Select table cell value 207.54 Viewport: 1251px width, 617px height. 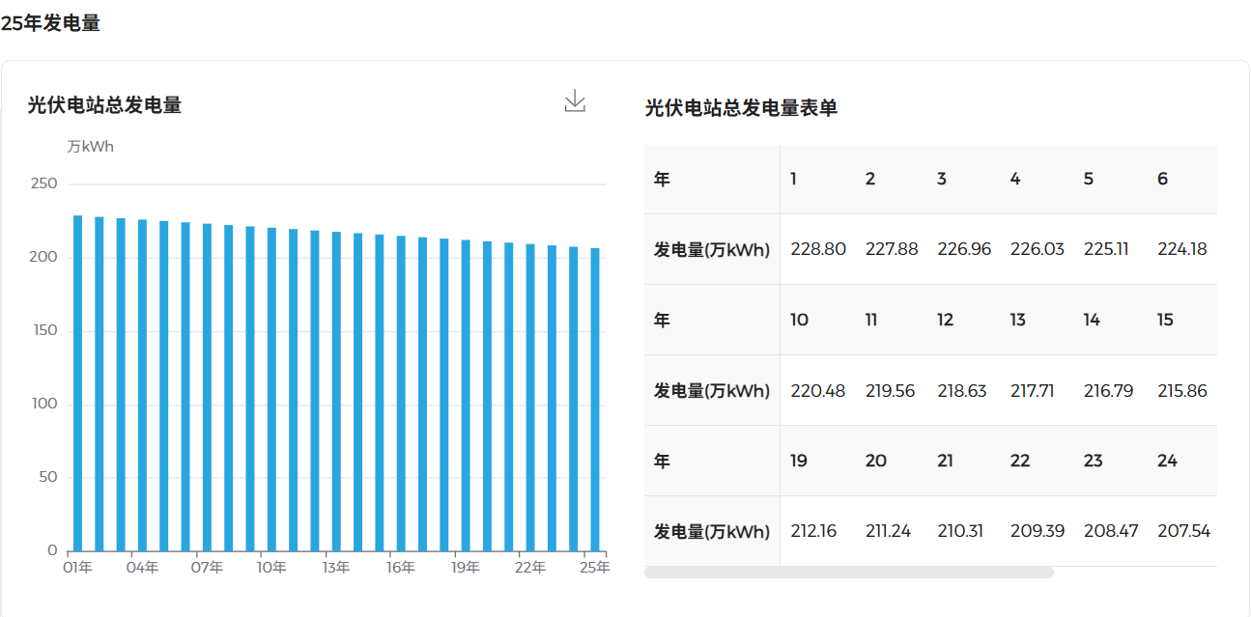tap(1182, 530)
